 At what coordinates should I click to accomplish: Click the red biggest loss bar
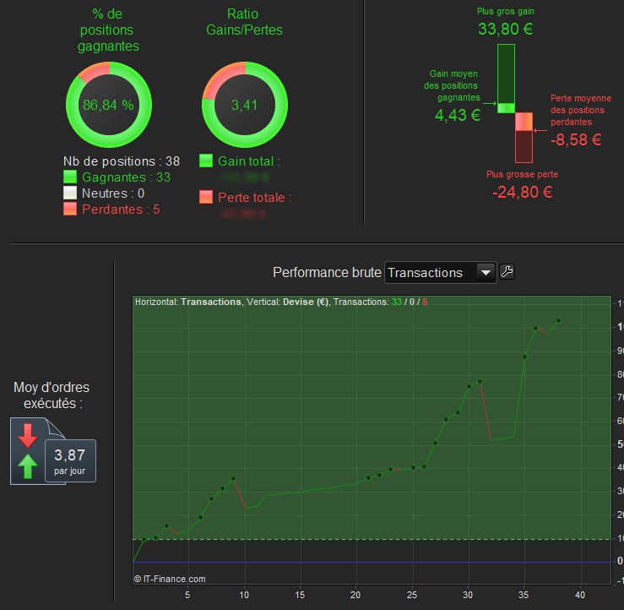point(524,138)
